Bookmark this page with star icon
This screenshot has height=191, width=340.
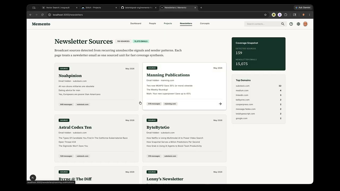[265, 15]
